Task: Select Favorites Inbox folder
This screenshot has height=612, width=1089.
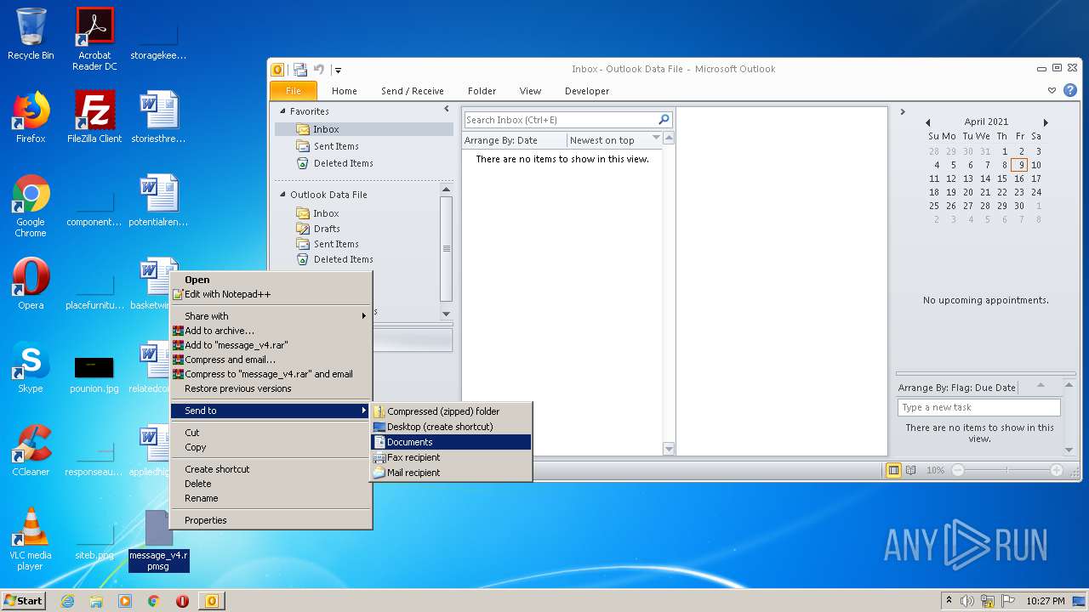Action: (364, 129)
